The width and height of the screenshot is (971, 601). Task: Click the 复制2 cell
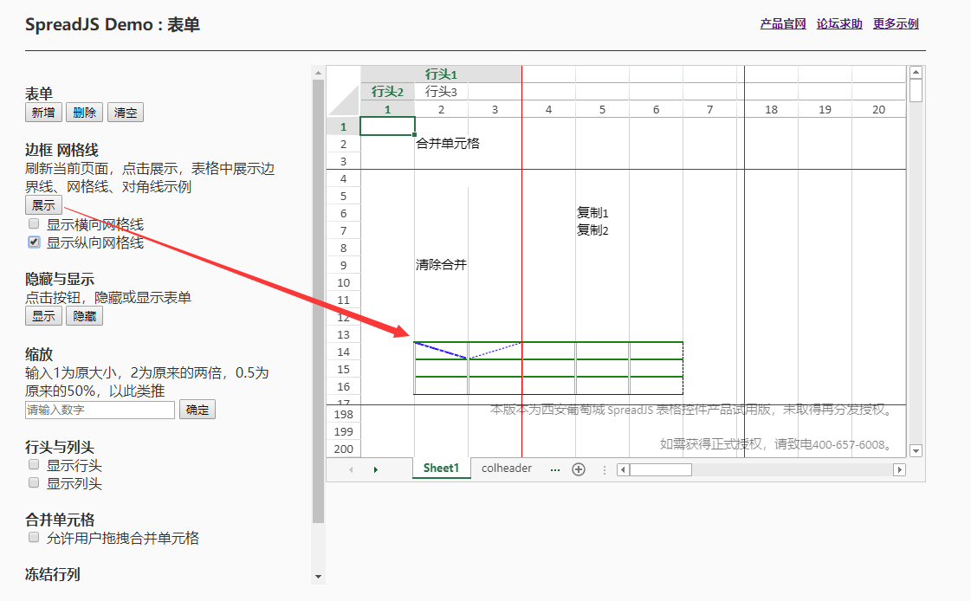coord(592,230)
